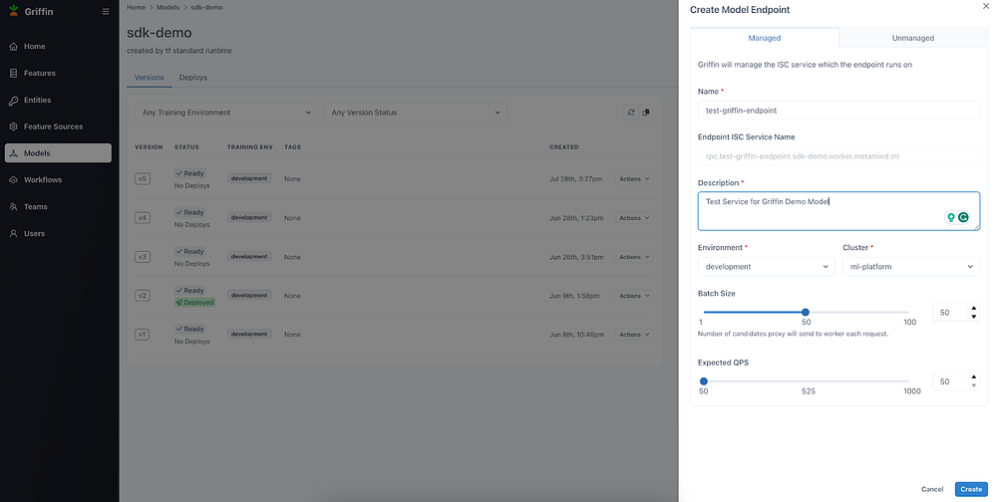The height and width of the screenshot is (502, 997).
Task: Open Any Version Status dropdown
Action: click(415, 113)
